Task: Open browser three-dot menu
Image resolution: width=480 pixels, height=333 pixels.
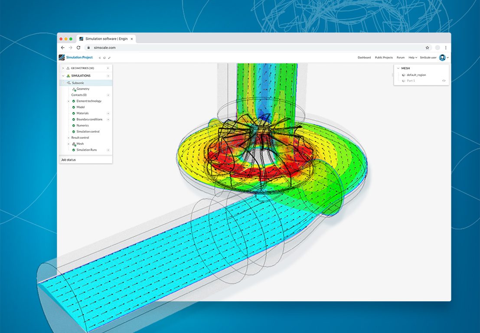Action: click(x=446, y=47)
